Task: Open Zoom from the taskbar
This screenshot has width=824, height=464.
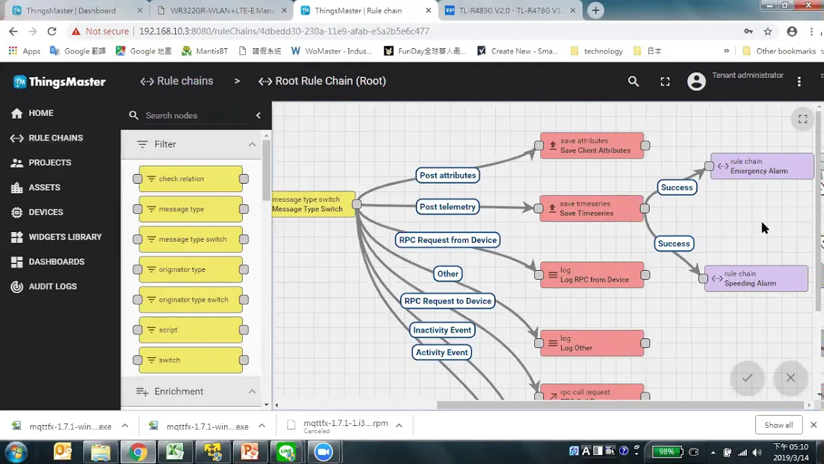Action: tap(323, 452)
